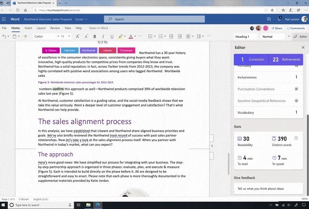Open the Comments pane
This screenshot has width=309, height=209.
tap(296, 28)
